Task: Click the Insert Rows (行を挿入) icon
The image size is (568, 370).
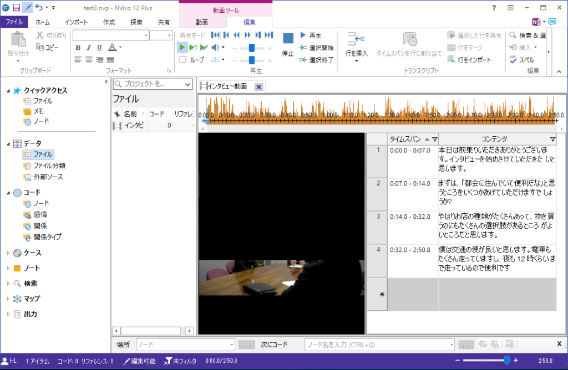Action: point(356,39)
